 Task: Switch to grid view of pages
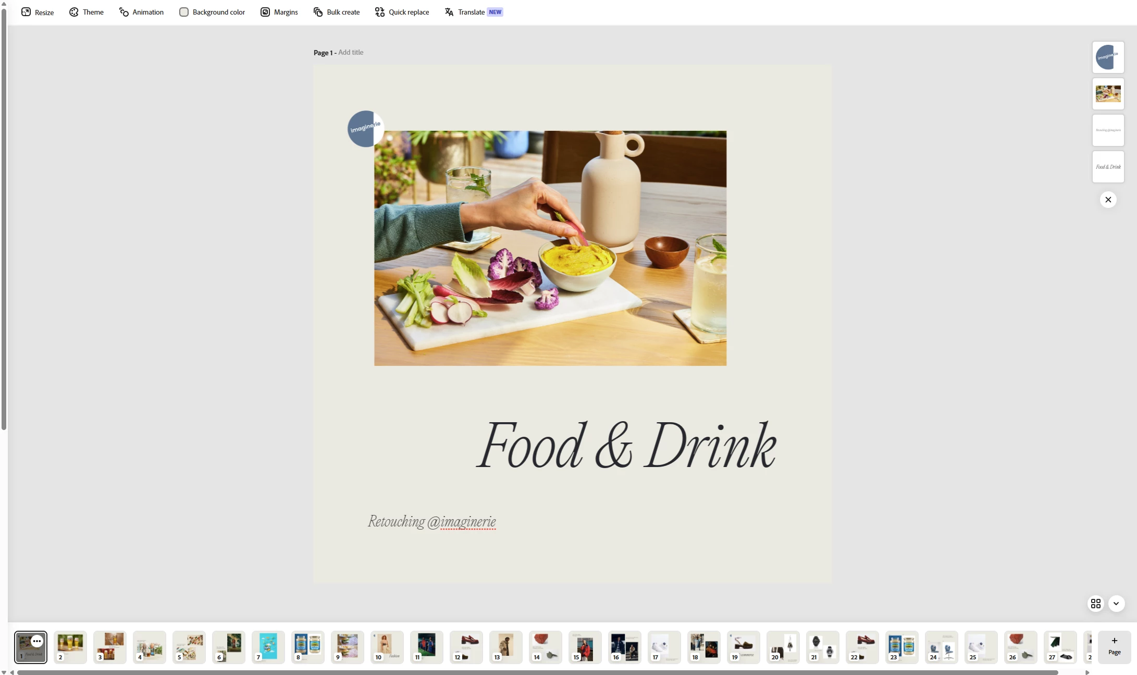[x=1095, y=603]
